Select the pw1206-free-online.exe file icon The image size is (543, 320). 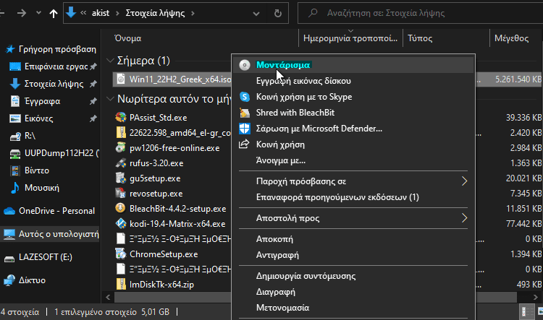pyautogui.click(x=120, y=147)
